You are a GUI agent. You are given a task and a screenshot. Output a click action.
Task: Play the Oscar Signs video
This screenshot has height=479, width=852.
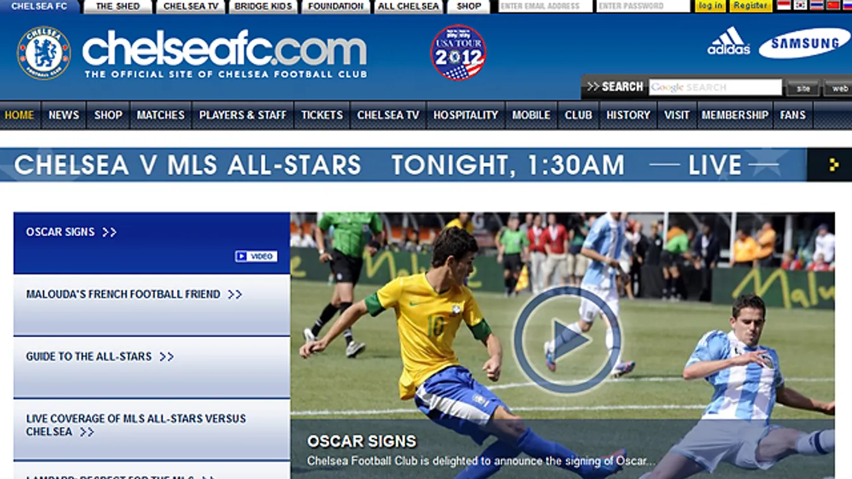point(567,340)
